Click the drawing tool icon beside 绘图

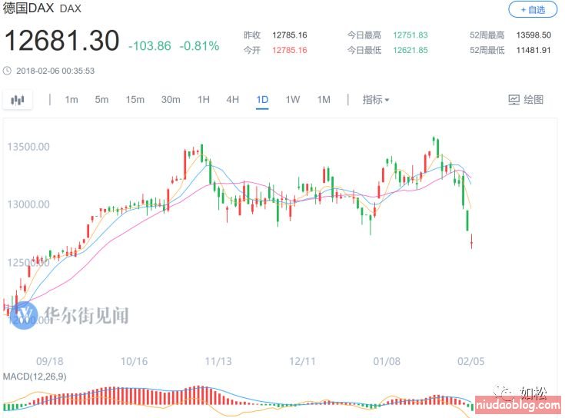(x=513, y=99)
